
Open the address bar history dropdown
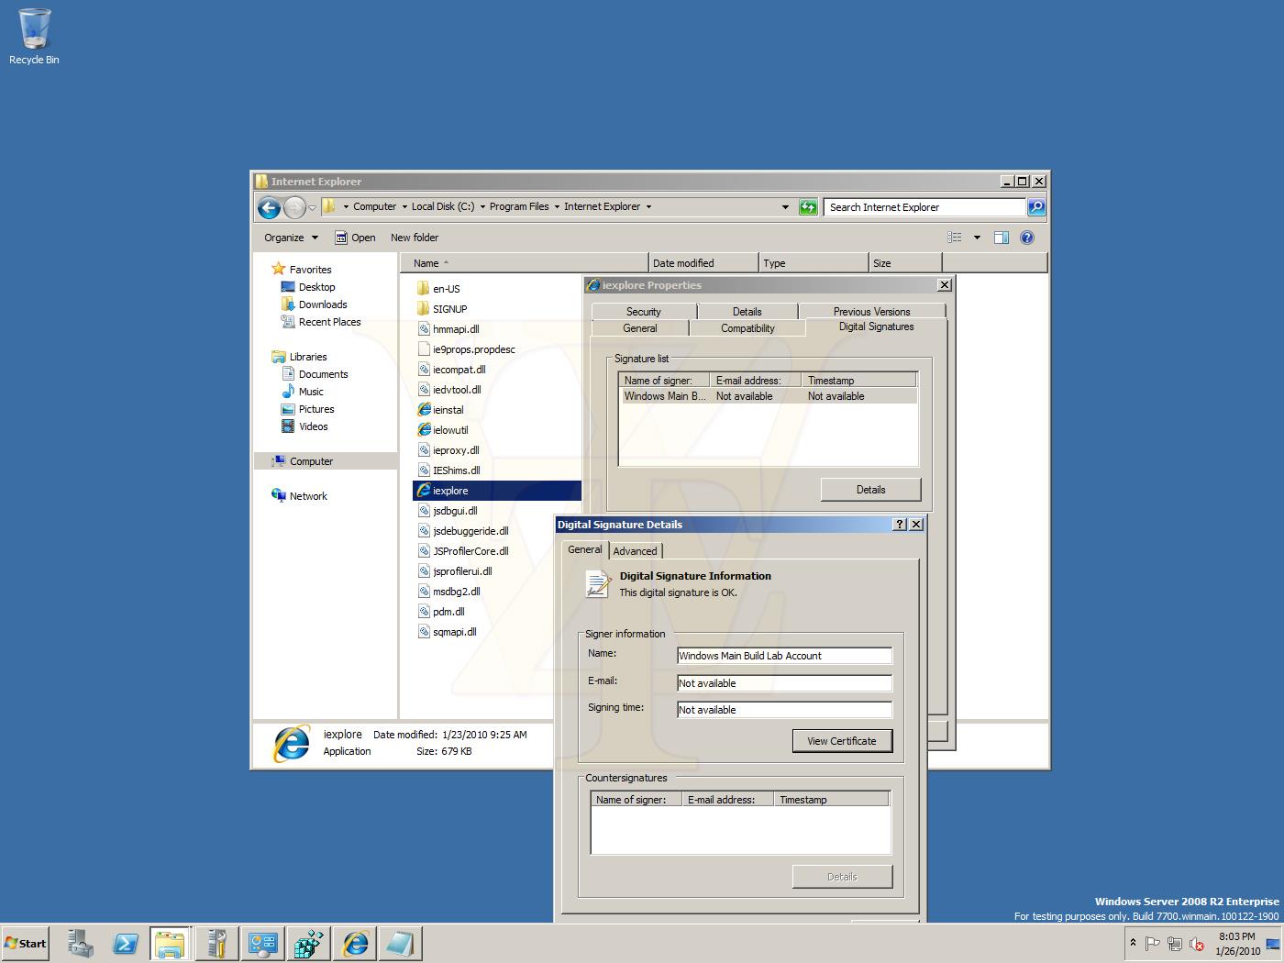785,207
